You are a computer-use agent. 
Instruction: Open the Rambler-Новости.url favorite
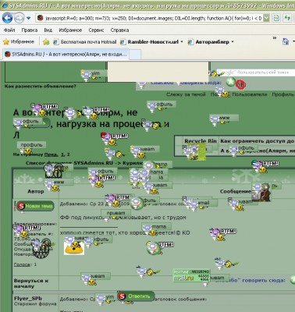(x=150, y=42)
